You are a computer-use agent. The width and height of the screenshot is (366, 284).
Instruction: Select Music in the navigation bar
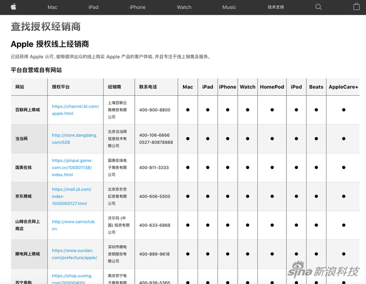coord(229,8)
